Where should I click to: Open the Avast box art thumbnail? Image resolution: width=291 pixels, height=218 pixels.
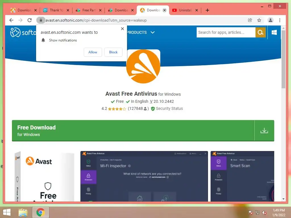coord(44,176)
